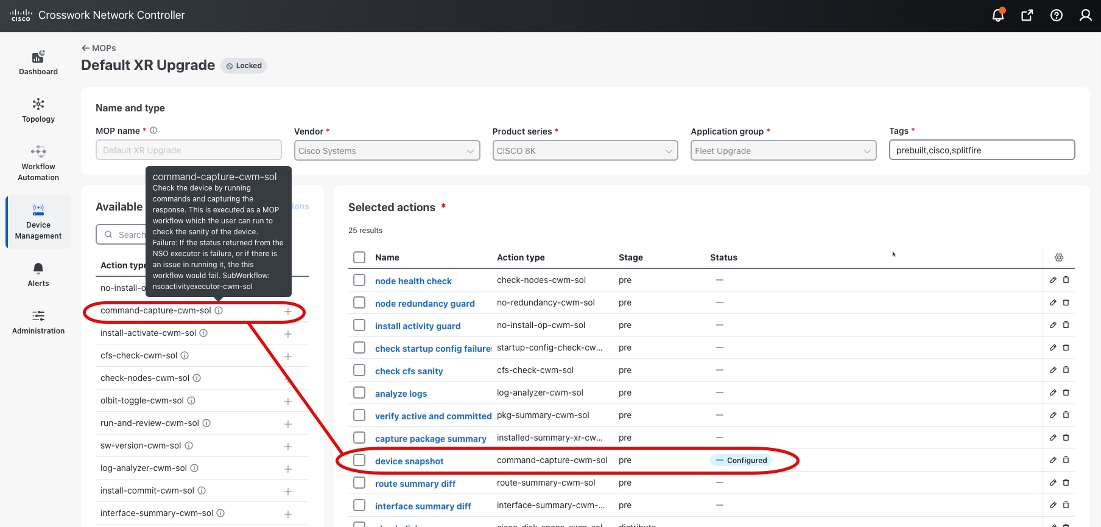Go to Workflow Automation in sidebar
Viewport: 1101px width, 527px height.
[38, 163]
